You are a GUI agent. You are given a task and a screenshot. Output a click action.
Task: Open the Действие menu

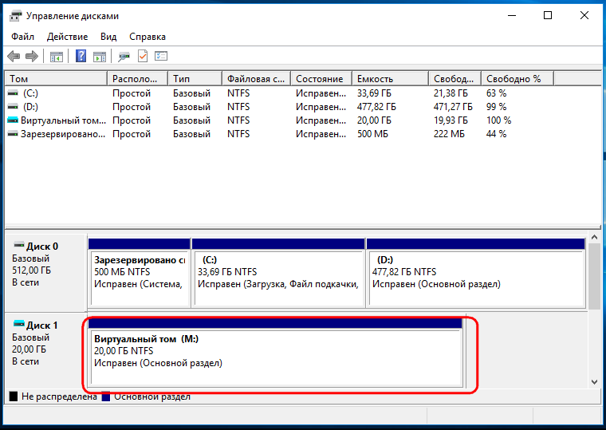pyautogui.click(x=67, y=37)
